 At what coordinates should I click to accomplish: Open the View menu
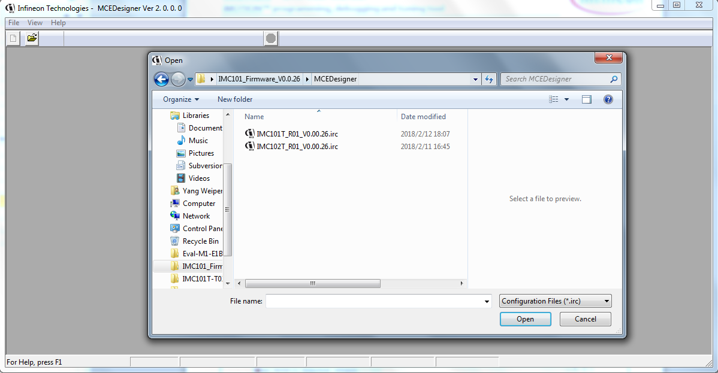tap(35, 23)
